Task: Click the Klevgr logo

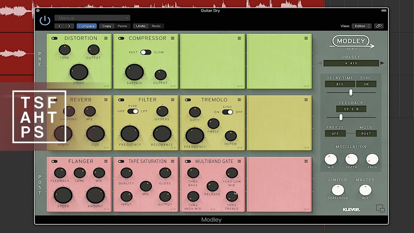Action: click(351, 210)
